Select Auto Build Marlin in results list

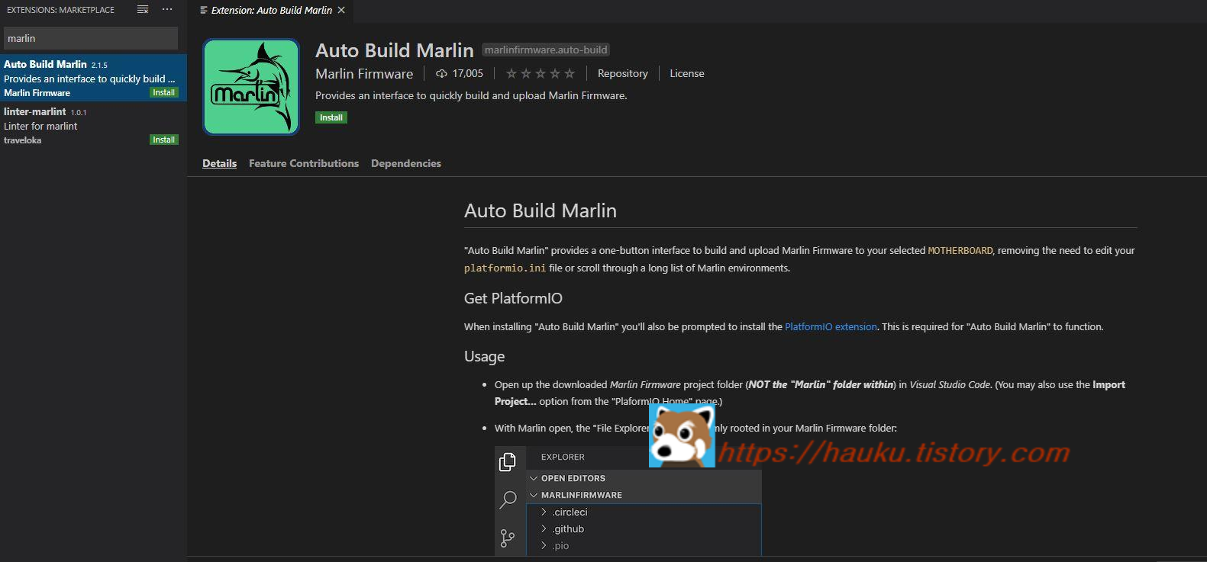[x=93, y=78]
